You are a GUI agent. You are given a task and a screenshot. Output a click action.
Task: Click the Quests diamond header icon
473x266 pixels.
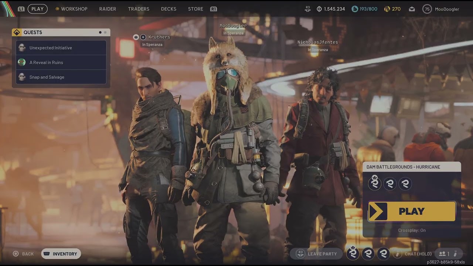click(x=17, y=33)
